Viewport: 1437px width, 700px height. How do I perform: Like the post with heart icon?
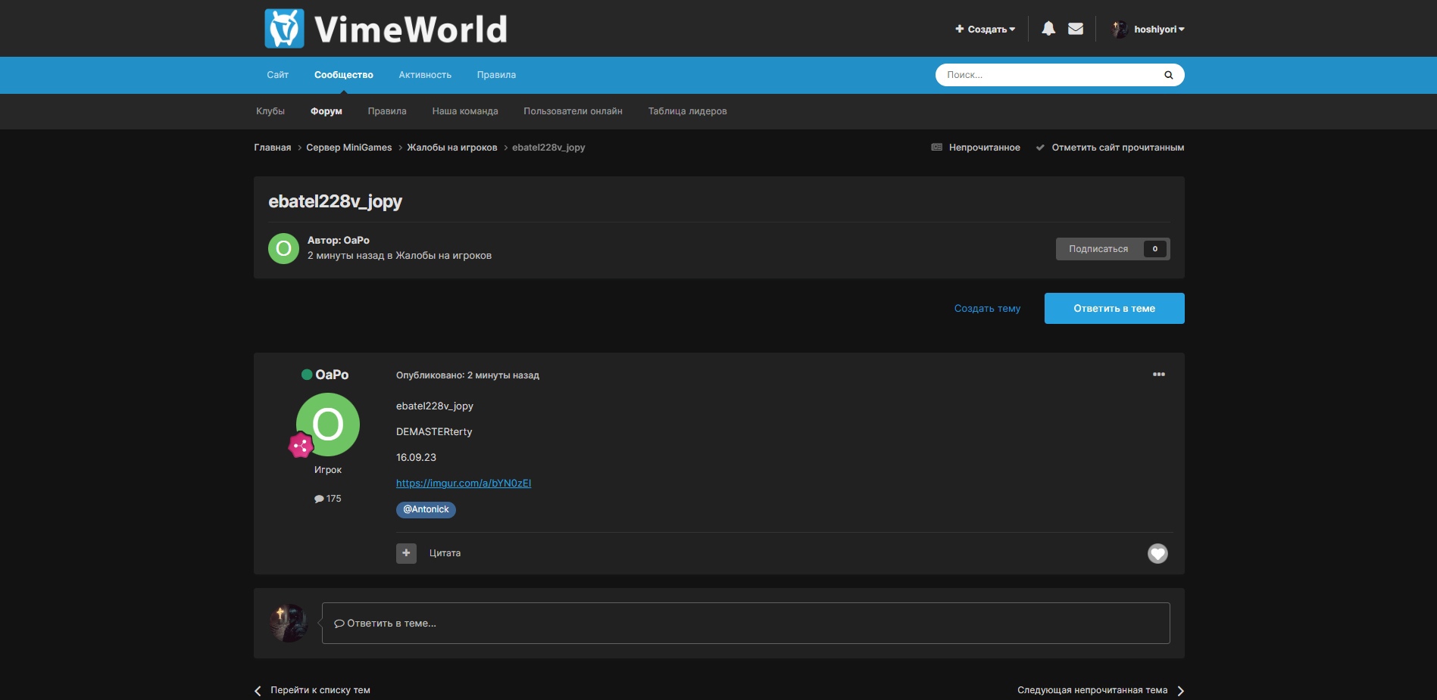point(1157,554)
